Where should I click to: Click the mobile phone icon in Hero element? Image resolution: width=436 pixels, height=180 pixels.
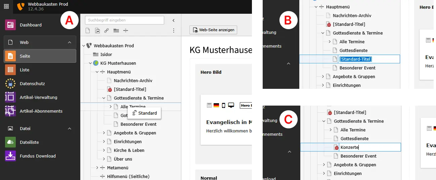pyautogui.click(x=223, y=105)
